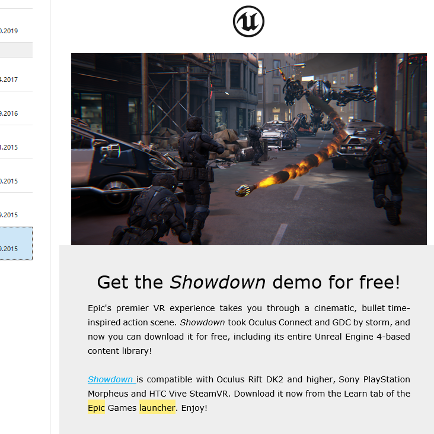The height and width of the screenshot is (434, 434).
Task: Select the email row dated 1.2015
Action: 16,142
